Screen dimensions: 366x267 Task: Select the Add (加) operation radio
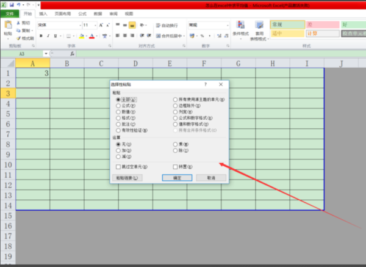(x=118, y=150)
